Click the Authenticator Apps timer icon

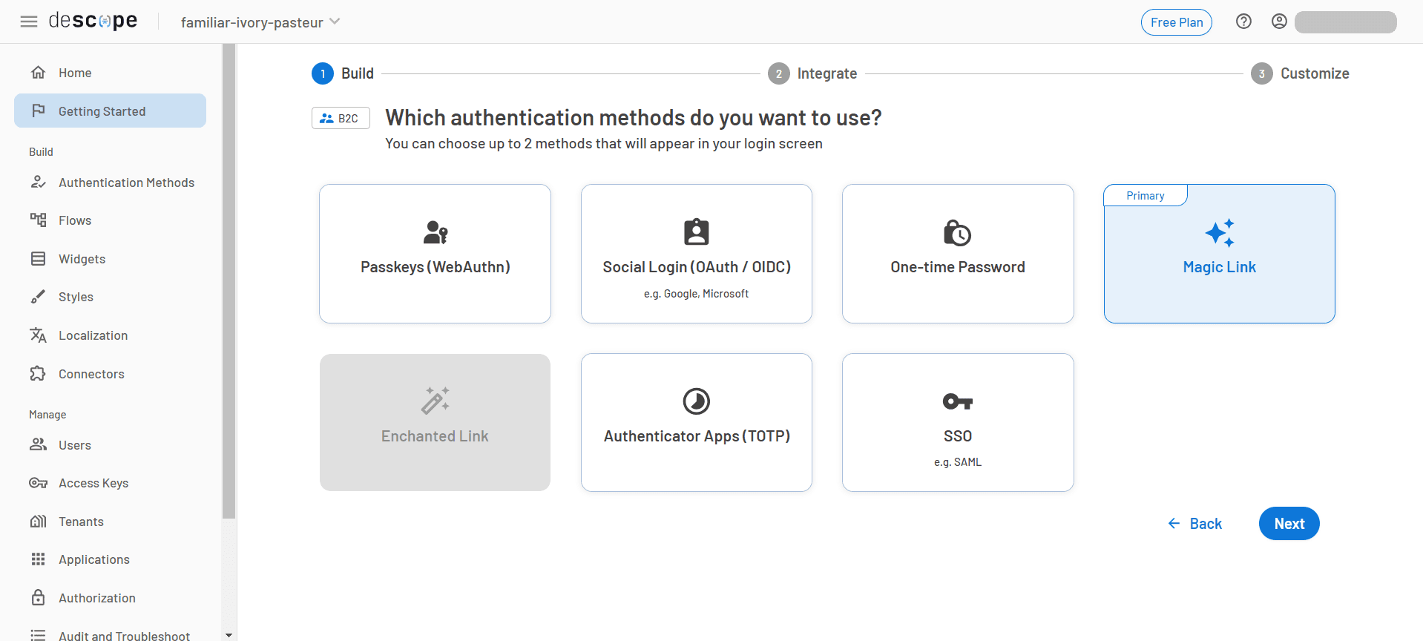pos(696,401)
